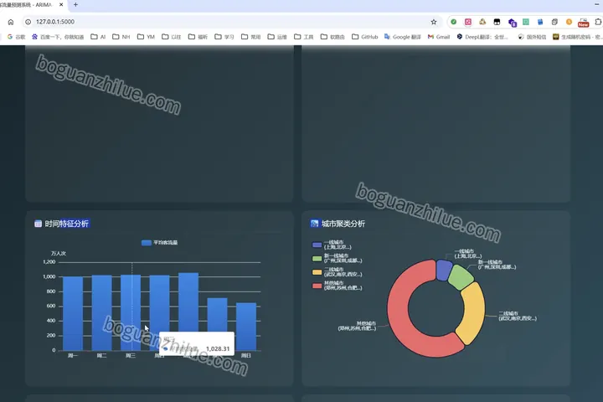Toggle 其他城市 (郑州,苏州,合肥...) in the chart legend
The width and height of the screenshot is (603, 402).
tap(337, 286)
